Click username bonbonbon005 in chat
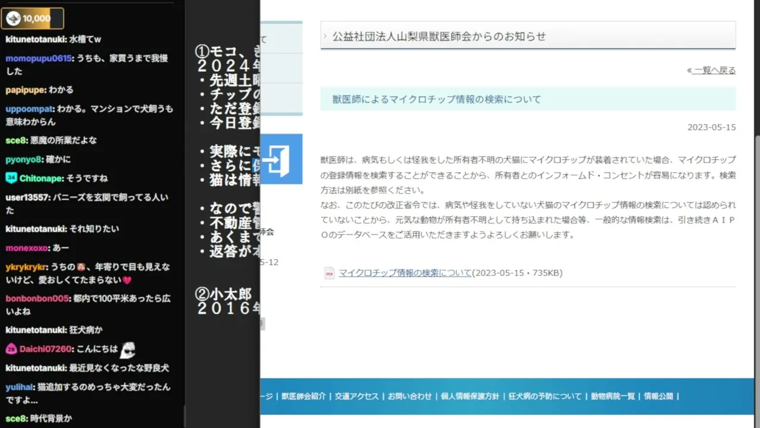The width and height of the screenshot is (760, 428). pos(37,298)
